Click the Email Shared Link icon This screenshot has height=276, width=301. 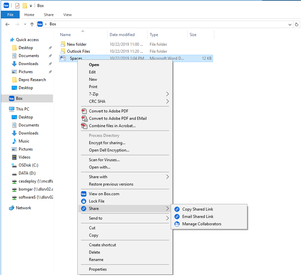click(177, 217)
